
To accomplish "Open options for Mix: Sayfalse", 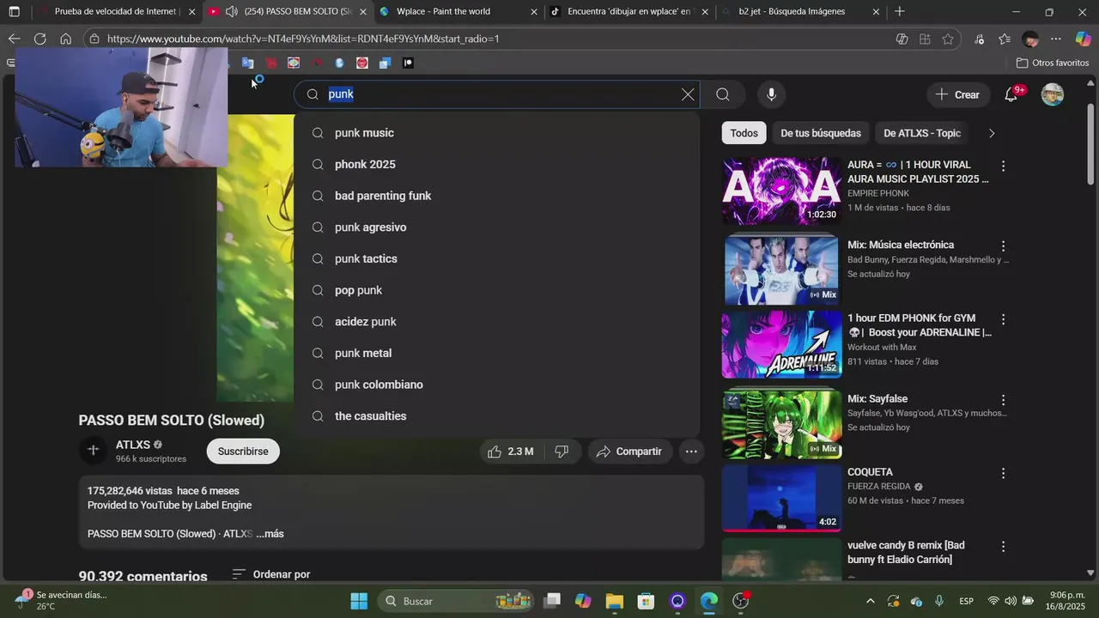I will [x=1003, y=400].
